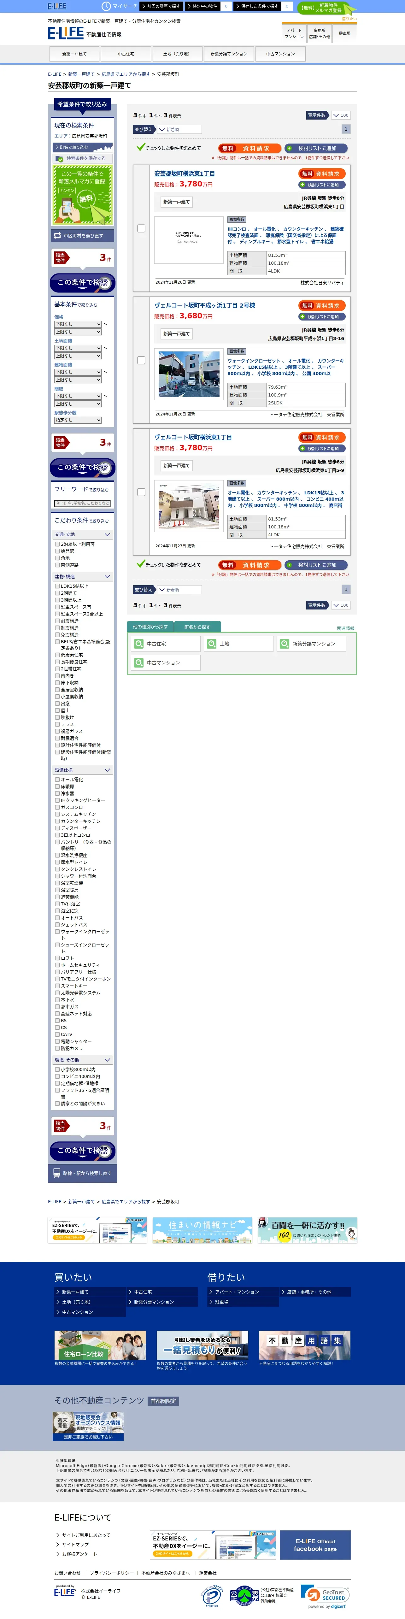Tick the checkbox for ヴェルコート坂町平成ヶ浜1丁目 2号棟
Viewport: 405px width, 1619px height.
coord(141,360)
